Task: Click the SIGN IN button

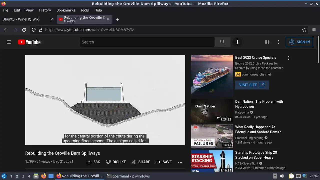Action: click(299, 42)
